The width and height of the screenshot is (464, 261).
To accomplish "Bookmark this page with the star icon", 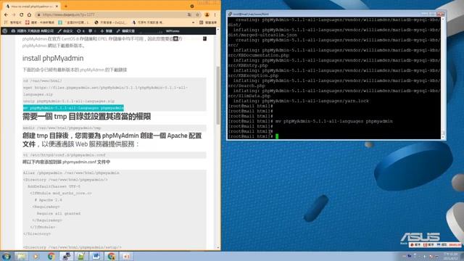I will point(197,14).
